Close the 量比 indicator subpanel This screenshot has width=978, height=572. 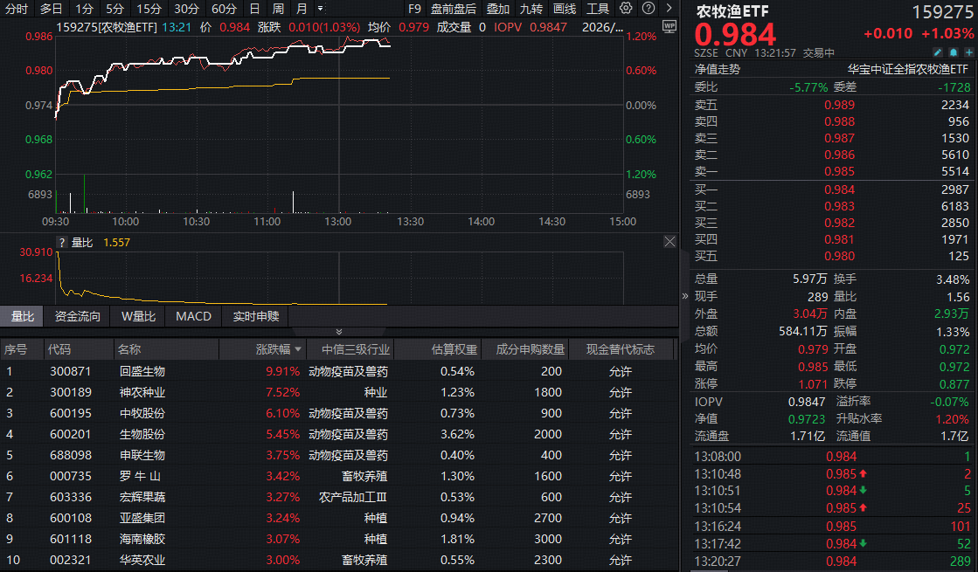tap(669, 242)
